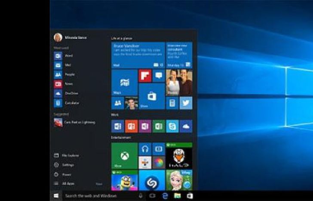
Task: Click the Windows Start button
Action: (56, 196)
